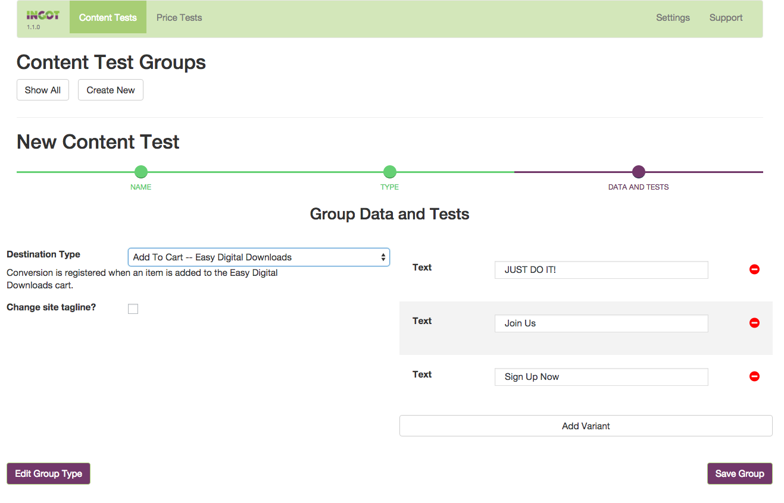Focus the 'Sign Up Now' text field
Screen dimensions: 784x503
pyautogui.click(x=601, y=376)
